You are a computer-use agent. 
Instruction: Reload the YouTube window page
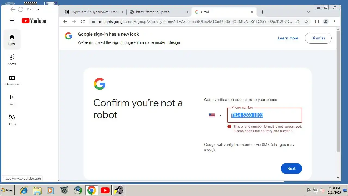[21, 10]
